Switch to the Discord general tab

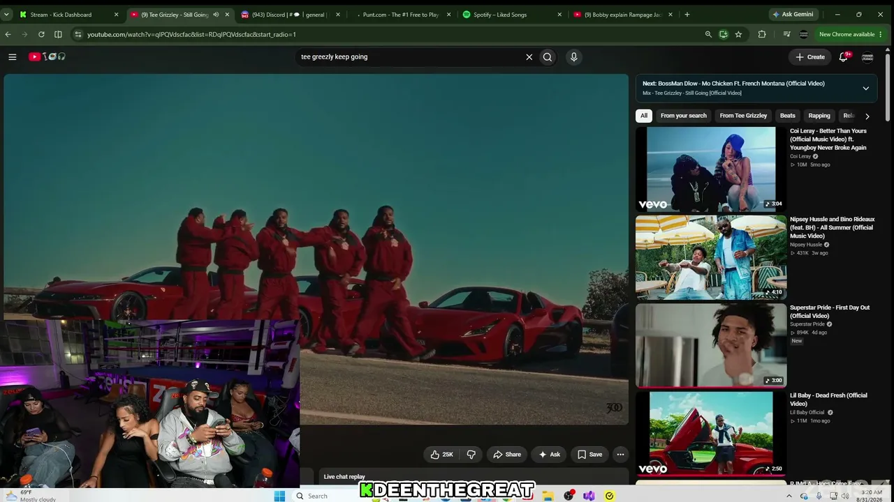(291, 15)
